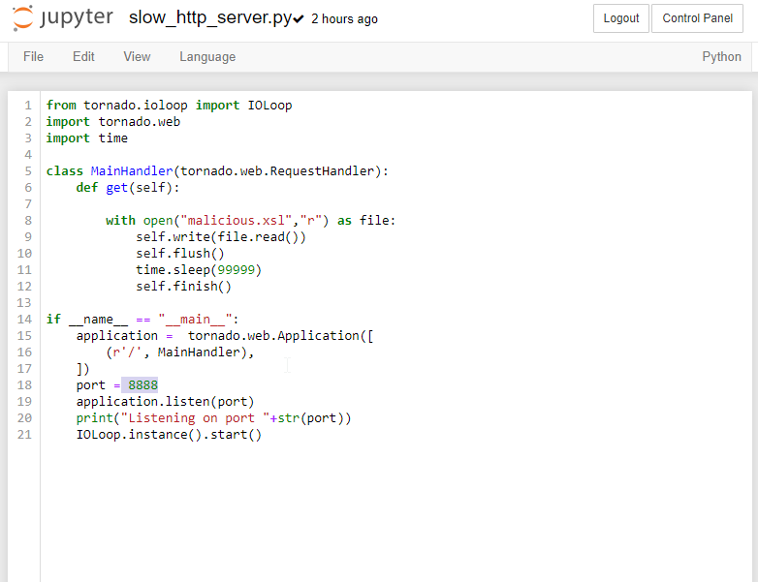This screenshot has width=758, height=582.
Task: Open the File menu
Action: 33,56
